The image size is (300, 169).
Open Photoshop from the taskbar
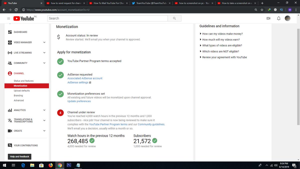coord(69,165)
